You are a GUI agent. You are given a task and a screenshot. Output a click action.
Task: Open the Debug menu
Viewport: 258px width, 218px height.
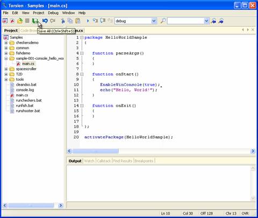[53, 13]
